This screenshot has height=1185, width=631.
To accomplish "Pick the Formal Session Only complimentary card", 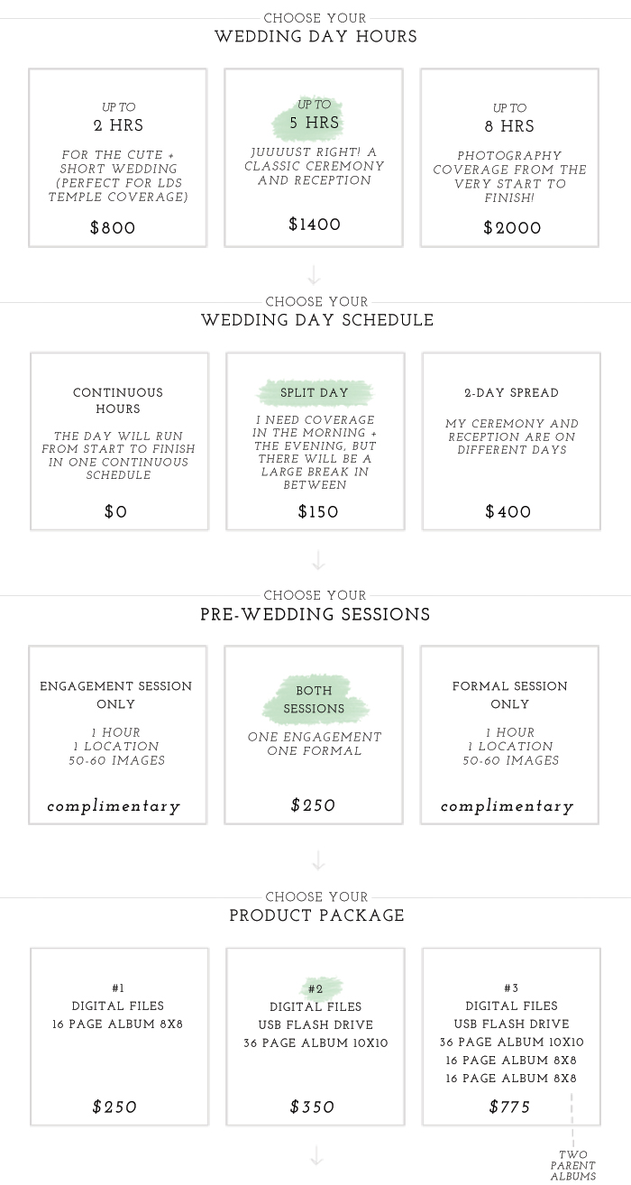I will [510, 735].
